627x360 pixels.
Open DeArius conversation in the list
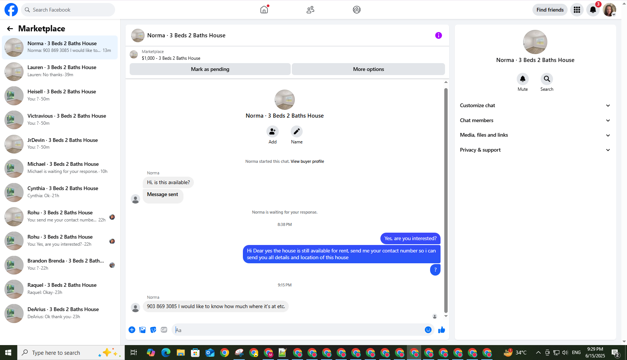[60, 313]
